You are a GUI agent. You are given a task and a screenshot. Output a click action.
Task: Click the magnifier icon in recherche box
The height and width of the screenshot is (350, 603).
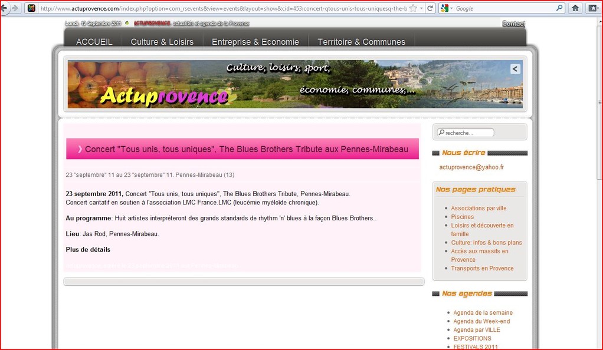coord(441,133)
